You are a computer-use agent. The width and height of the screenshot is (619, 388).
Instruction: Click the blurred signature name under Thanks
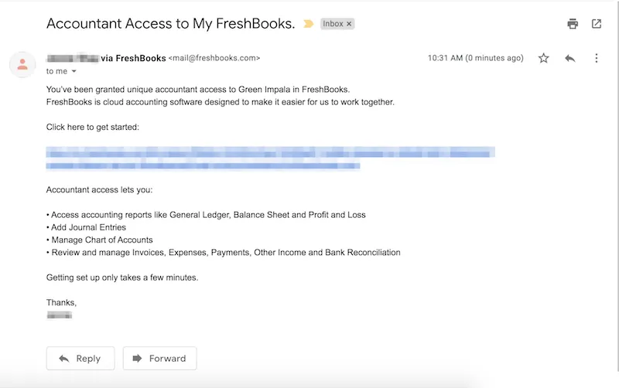tap(60, 315)
